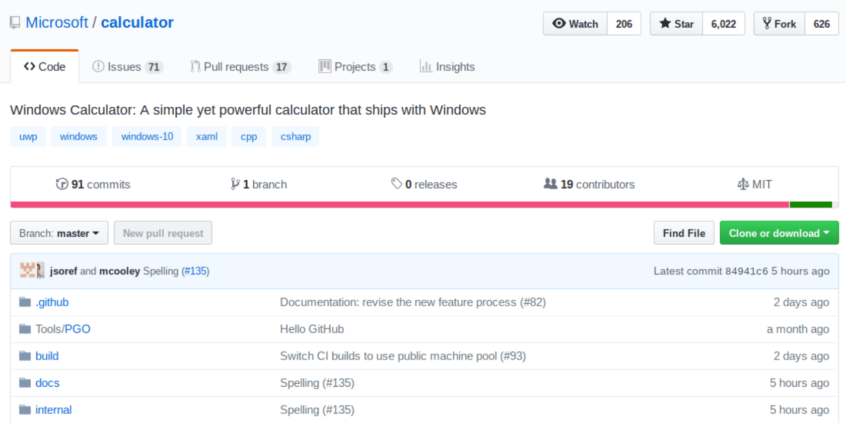Screen dimensions: 846x423
Task: Open the Branch: master dropdown
Action: click(59, 233)
